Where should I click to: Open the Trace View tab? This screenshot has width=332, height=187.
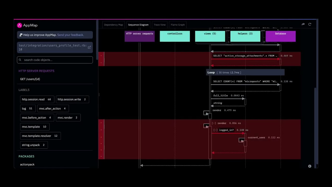(160, 25)
